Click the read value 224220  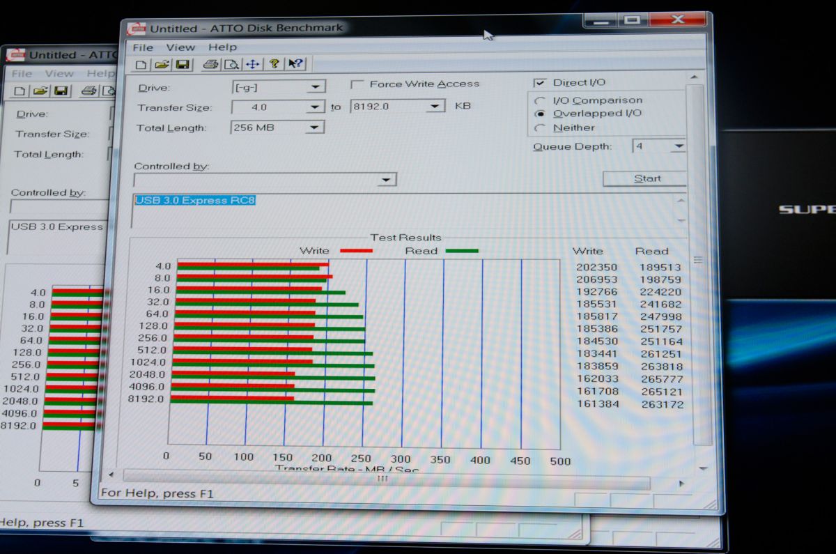pos(660,293)
